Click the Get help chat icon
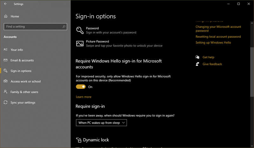This screenshot has width=254, height=148. pyautogui.click(x=197, y=57)
